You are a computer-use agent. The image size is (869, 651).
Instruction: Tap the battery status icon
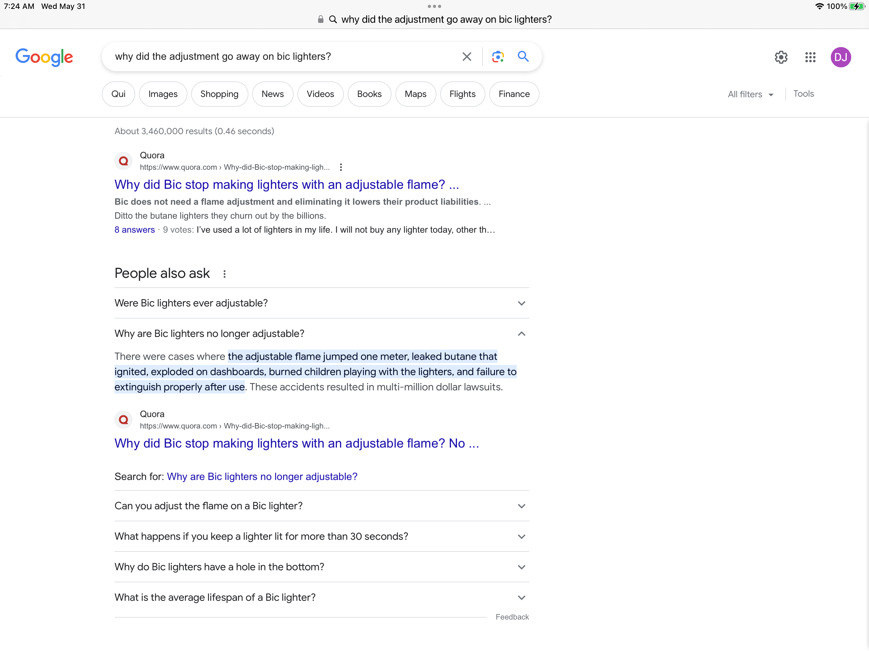click(857, 6)
